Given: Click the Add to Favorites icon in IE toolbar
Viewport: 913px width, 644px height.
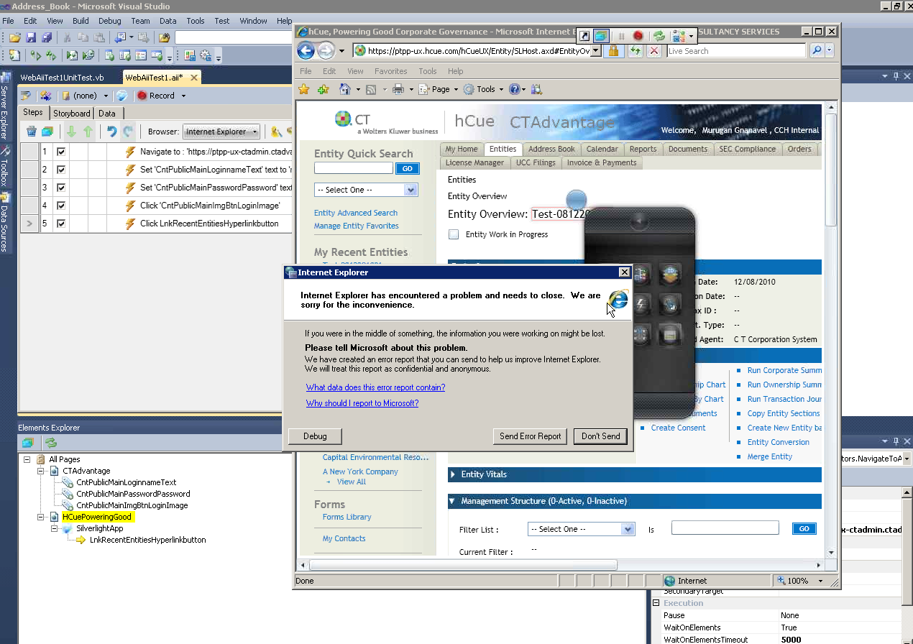Looking at the screenshot, I should [x=323, y=89].
